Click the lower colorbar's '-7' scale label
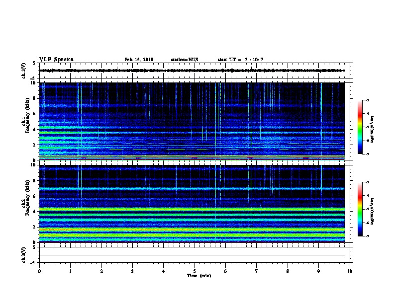This screenshot has height=304, width=394. pos(367,236)
